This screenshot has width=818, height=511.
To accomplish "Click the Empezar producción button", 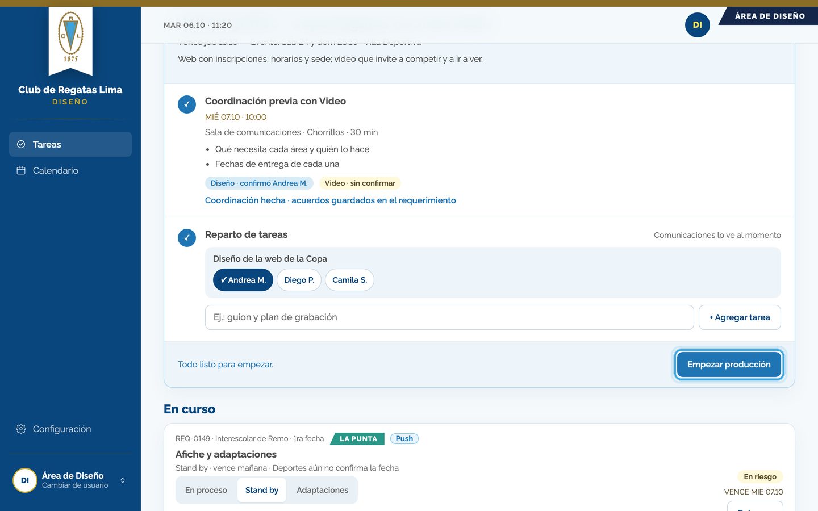I will click(729, 365).
